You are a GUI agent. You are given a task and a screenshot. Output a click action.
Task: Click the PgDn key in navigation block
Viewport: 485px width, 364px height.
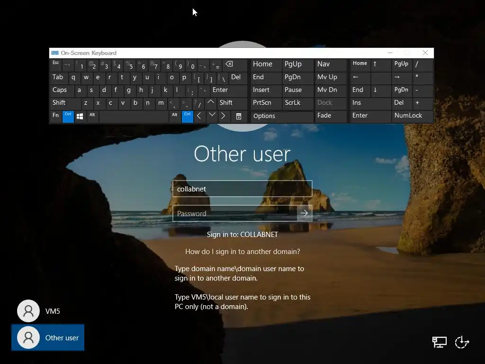(x=297, y=78)
